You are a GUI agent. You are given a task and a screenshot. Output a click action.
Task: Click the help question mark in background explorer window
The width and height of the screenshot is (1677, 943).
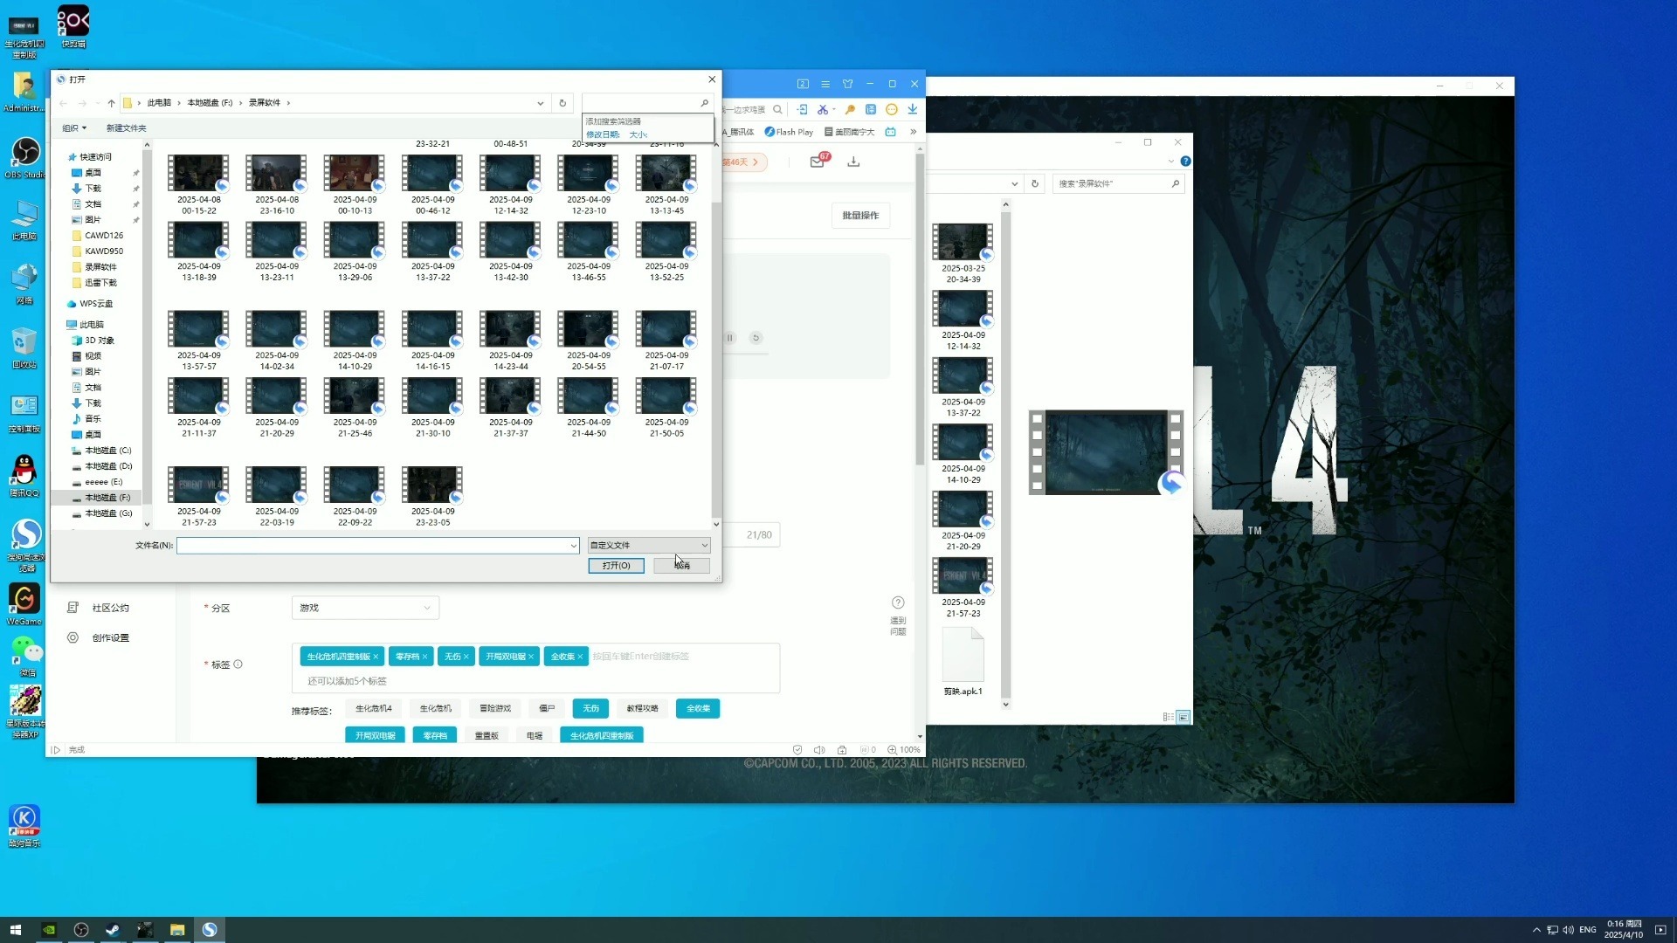[1185, 161]
